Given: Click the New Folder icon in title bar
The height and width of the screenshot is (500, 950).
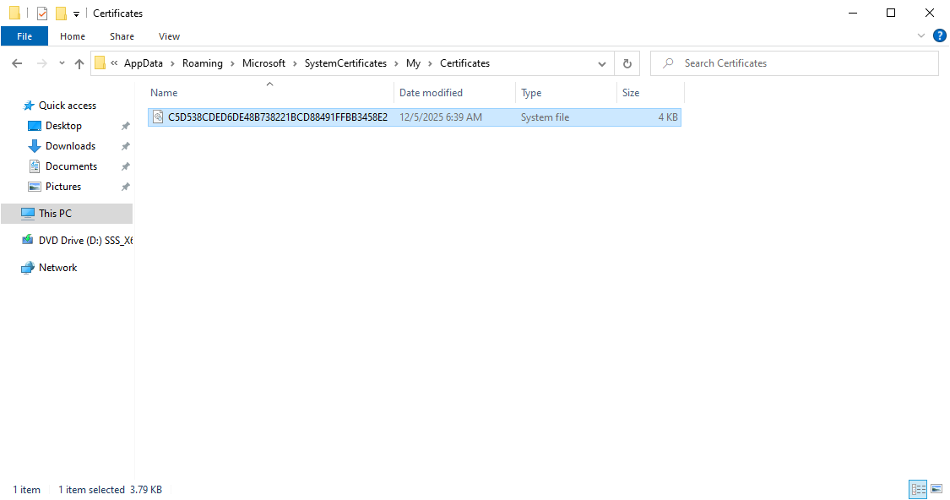Looking at the screenshot, I should tap(61, 14).
